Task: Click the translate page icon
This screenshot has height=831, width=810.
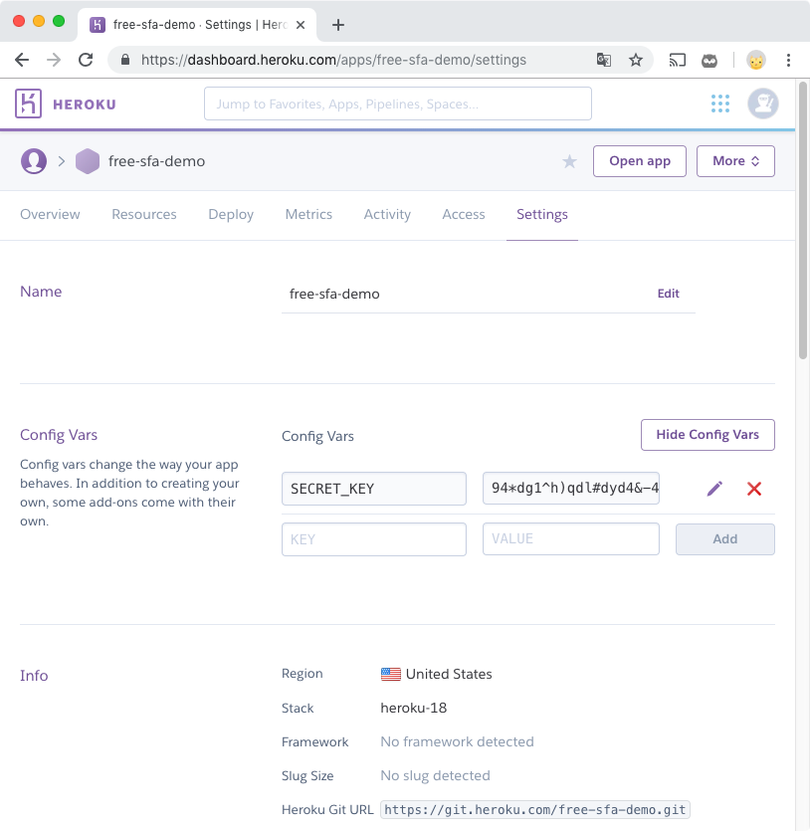Action: point(604,60)
